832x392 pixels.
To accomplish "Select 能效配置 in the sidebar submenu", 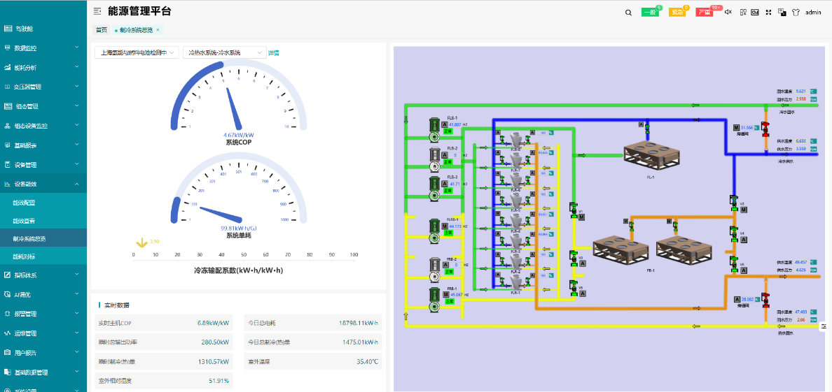I will pyautogui.click(x=25, y=203).
